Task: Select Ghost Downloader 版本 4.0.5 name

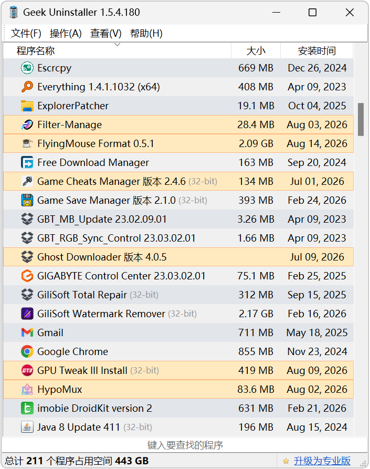Action: point(102,257)
